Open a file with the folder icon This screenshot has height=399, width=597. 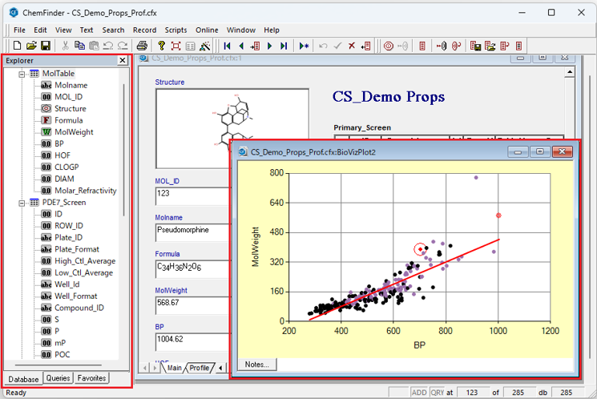click(31, 46)
